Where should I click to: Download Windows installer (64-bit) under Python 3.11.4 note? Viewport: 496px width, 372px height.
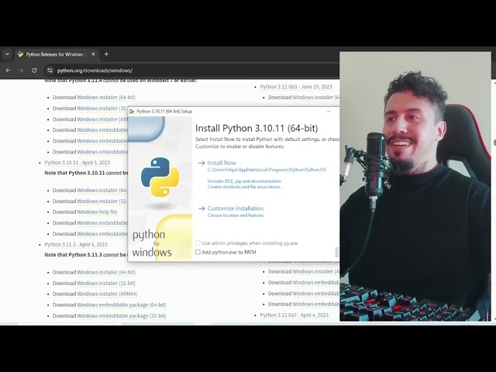coord(106,98)
